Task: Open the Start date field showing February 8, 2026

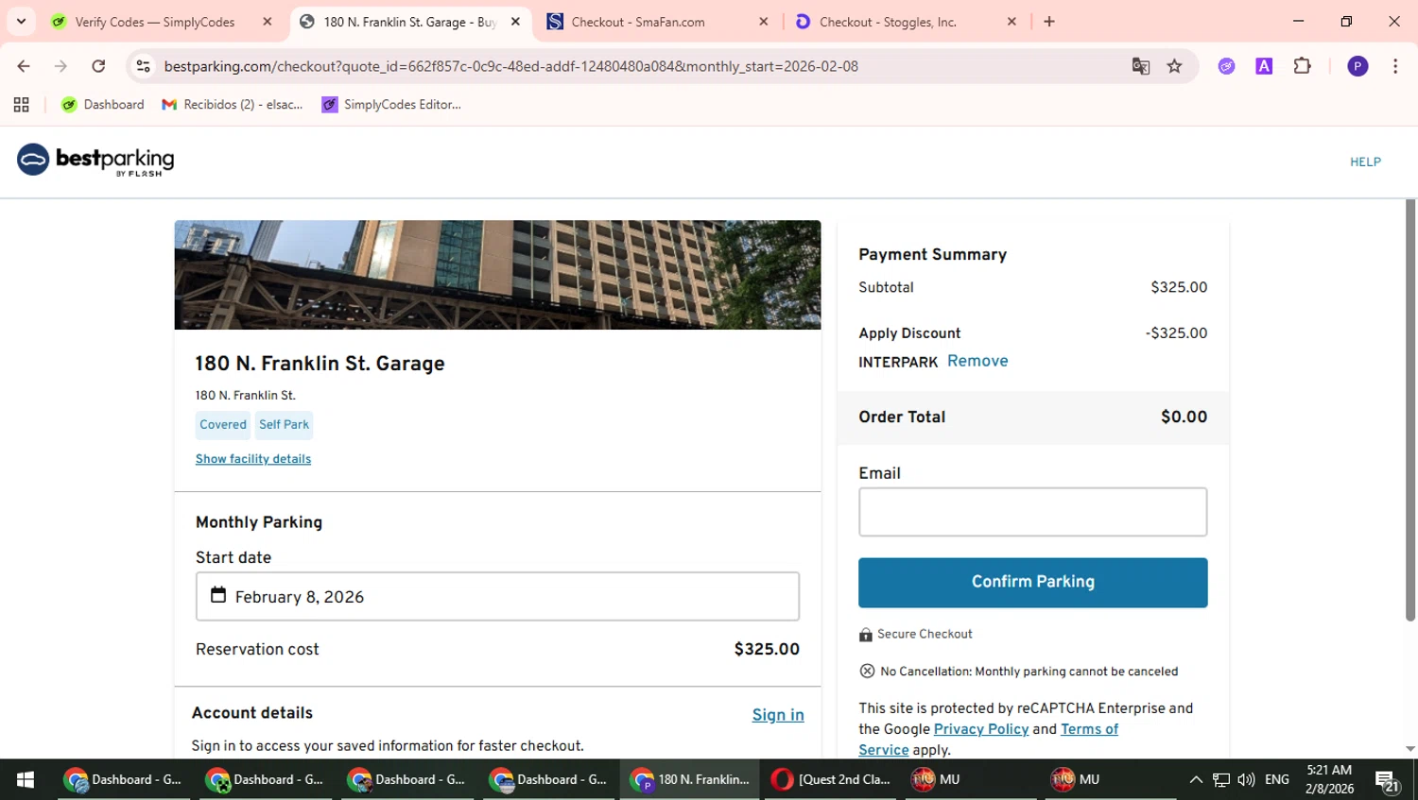Action: pos(497,596)
